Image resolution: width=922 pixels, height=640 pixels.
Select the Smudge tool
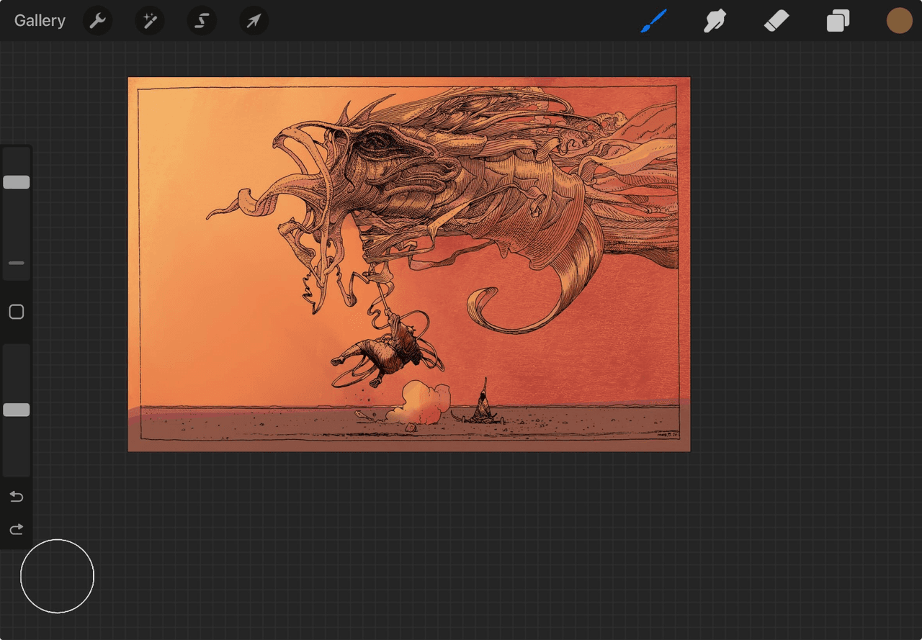pyautogui.click(x=715, y=21)
